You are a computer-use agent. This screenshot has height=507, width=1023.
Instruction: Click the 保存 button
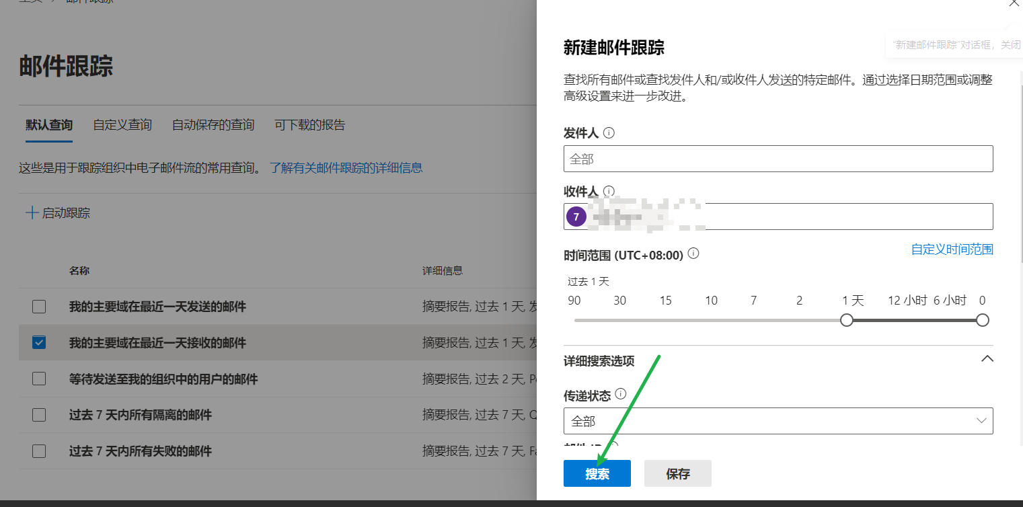pyautogui.click(x=677, y=474)
